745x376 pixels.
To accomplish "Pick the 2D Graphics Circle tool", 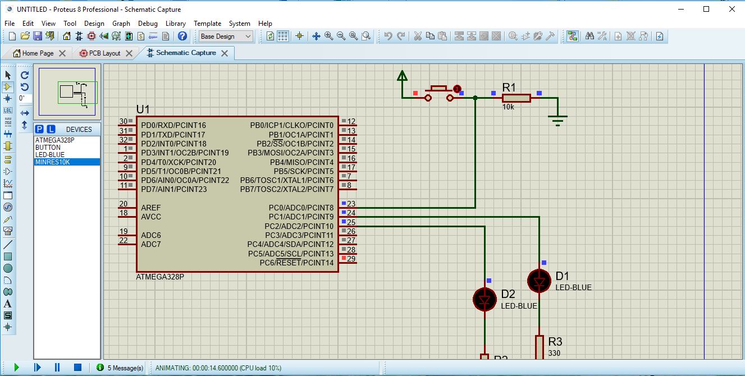I will click(8, 268).
